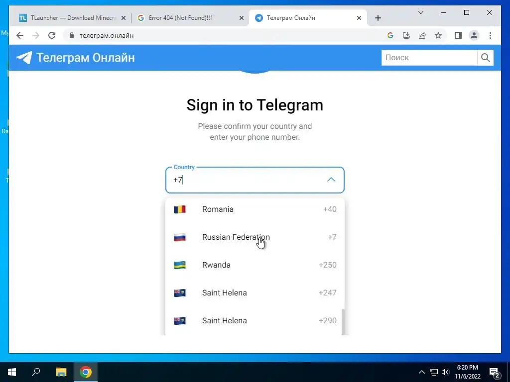This screenshot has height=382, width=510.
Task: Click the Google icon in address bar
Action: tap(390, 35)
